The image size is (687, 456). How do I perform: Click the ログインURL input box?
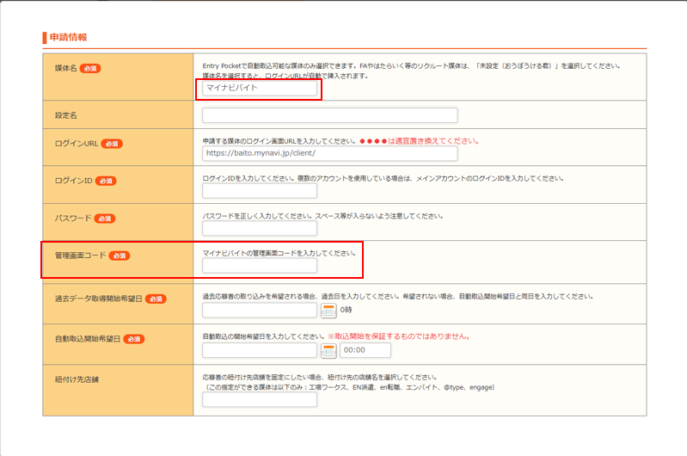click(x=330, y=154)
